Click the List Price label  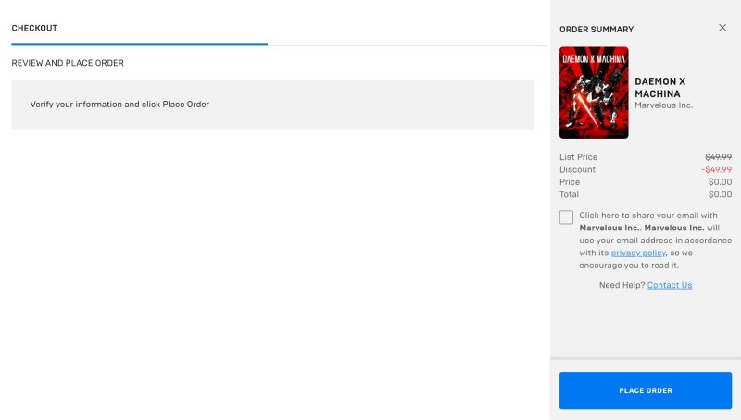click(578, 157)
